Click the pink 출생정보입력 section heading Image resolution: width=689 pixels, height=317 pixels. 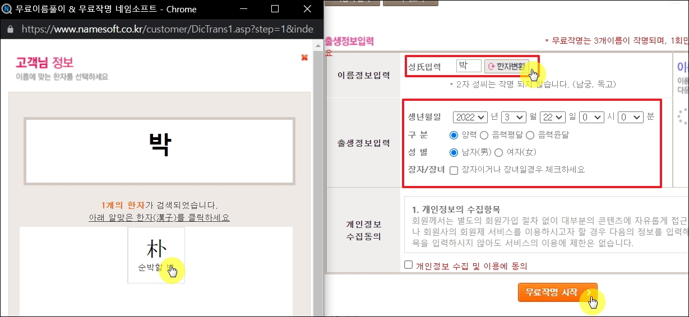[x=349, y=41]
